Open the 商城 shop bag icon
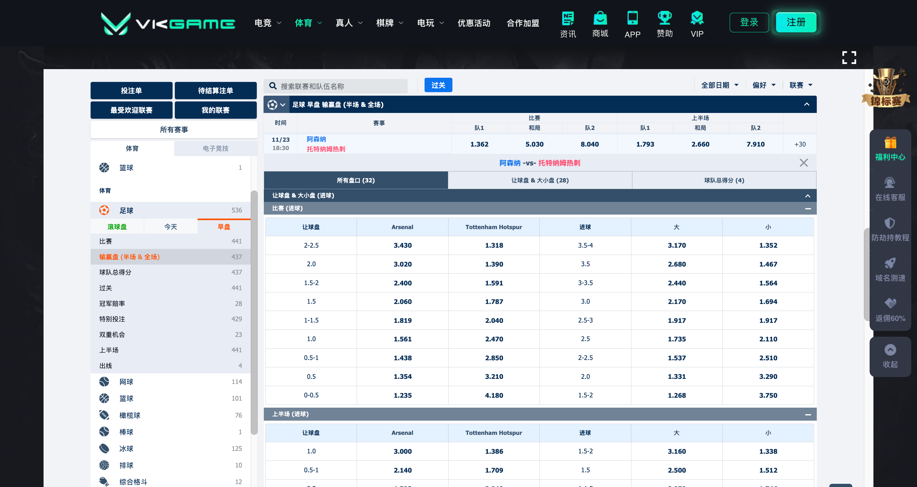Screen dimensions: 917x487 tap(600, 18)
